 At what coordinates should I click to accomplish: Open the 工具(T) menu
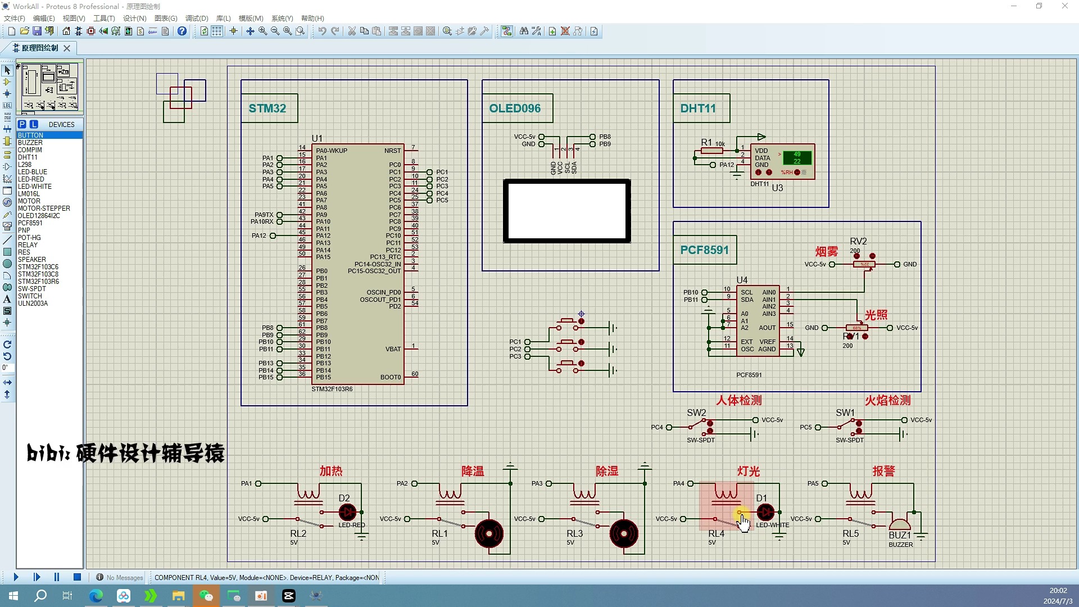(x=104, y=19)
